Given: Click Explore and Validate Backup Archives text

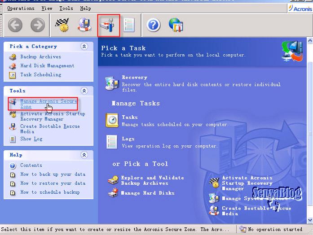Looking at the screenshot, I should (x=152, y=180).
